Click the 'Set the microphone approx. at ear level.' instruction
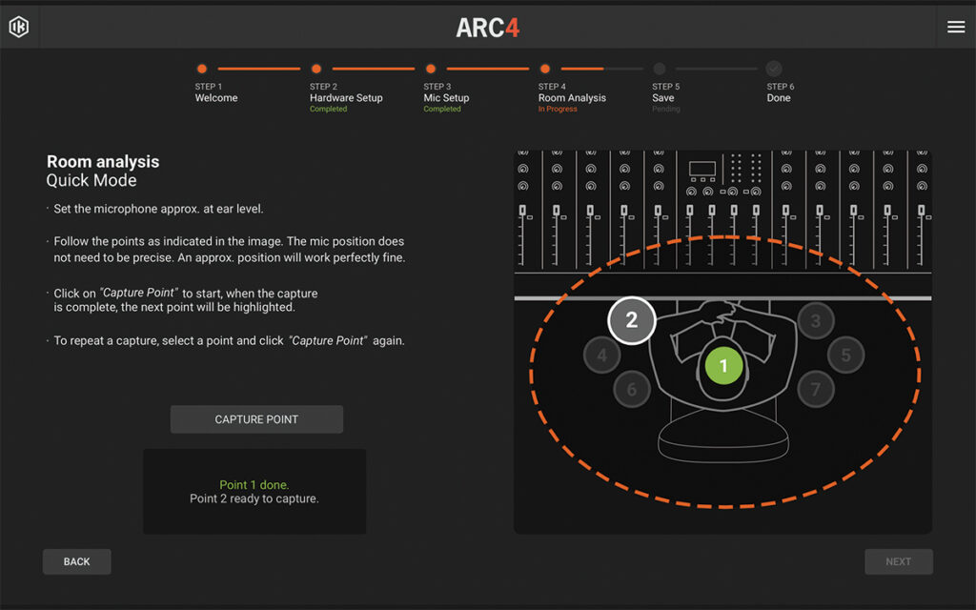 point(158,209)
